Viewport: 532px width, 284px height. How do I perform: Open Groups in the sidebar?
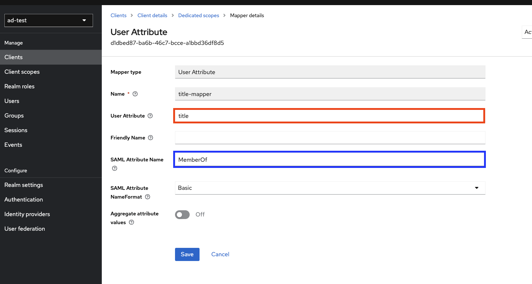51,116
